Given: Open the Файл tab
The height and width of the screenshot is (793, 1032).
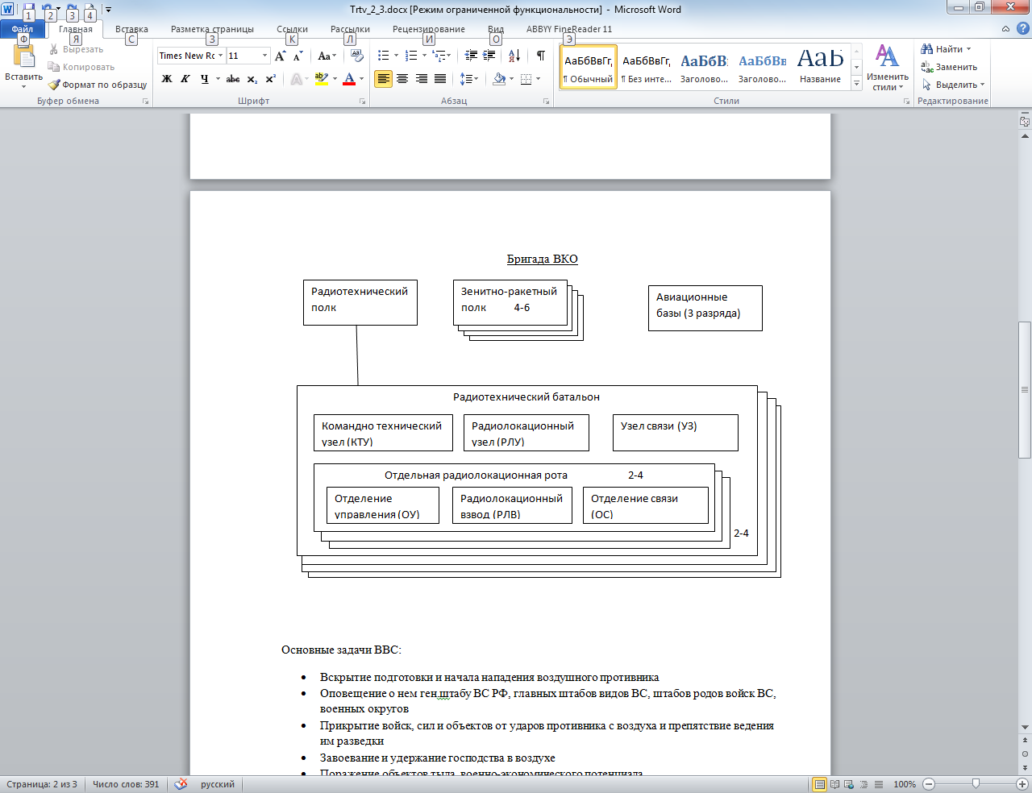Looking at the screenshot, I should pyautogui.click(x=23, y=29).
